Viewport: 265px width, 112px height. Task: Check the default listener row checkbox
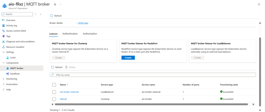click(54, 99)
